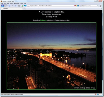Click the 'A Live Picture of English Bay' heading
This screenshot has width=104, height=97.
click(51, 12)
